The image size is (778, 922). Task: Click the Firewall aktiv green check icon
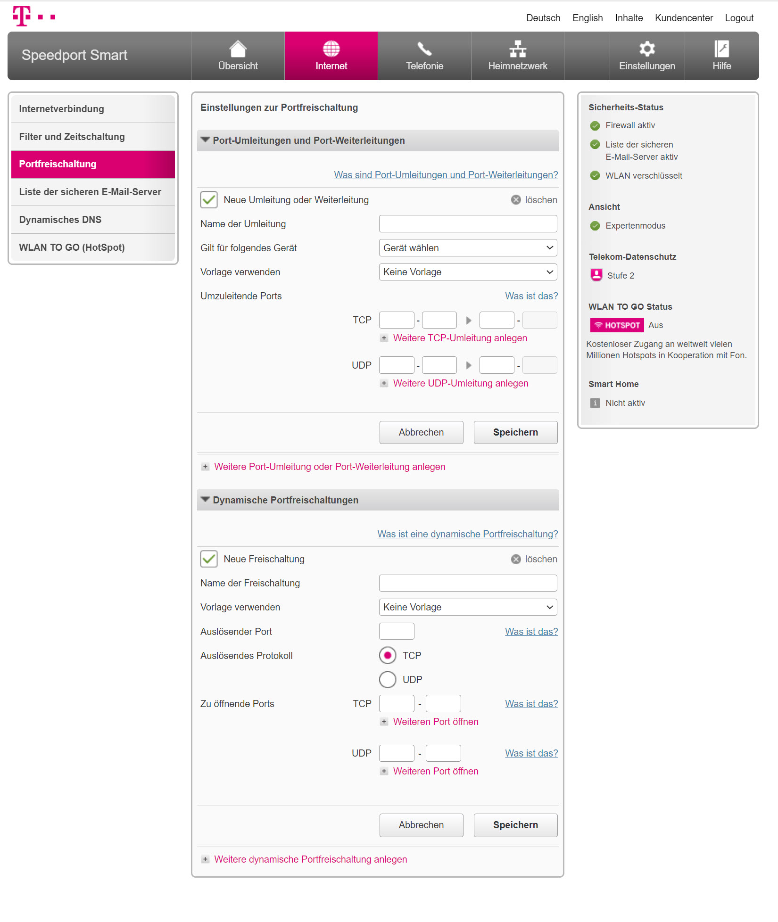click(595, 125)
